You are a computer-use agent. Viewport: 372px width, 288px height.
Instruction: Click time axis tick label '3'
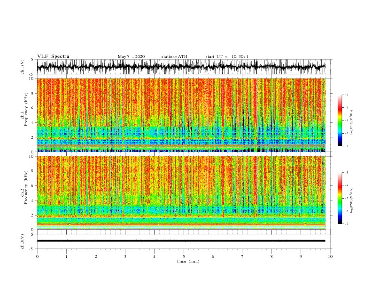125,256
